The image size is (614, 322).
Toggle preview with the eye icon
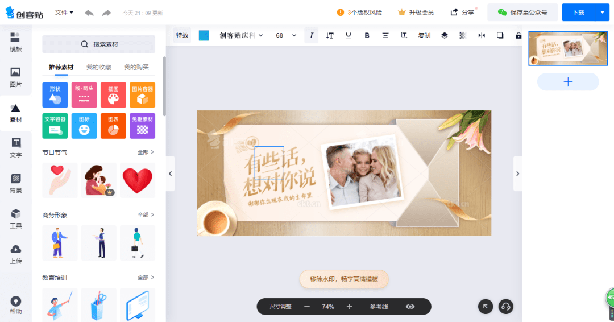coord(410,306)
